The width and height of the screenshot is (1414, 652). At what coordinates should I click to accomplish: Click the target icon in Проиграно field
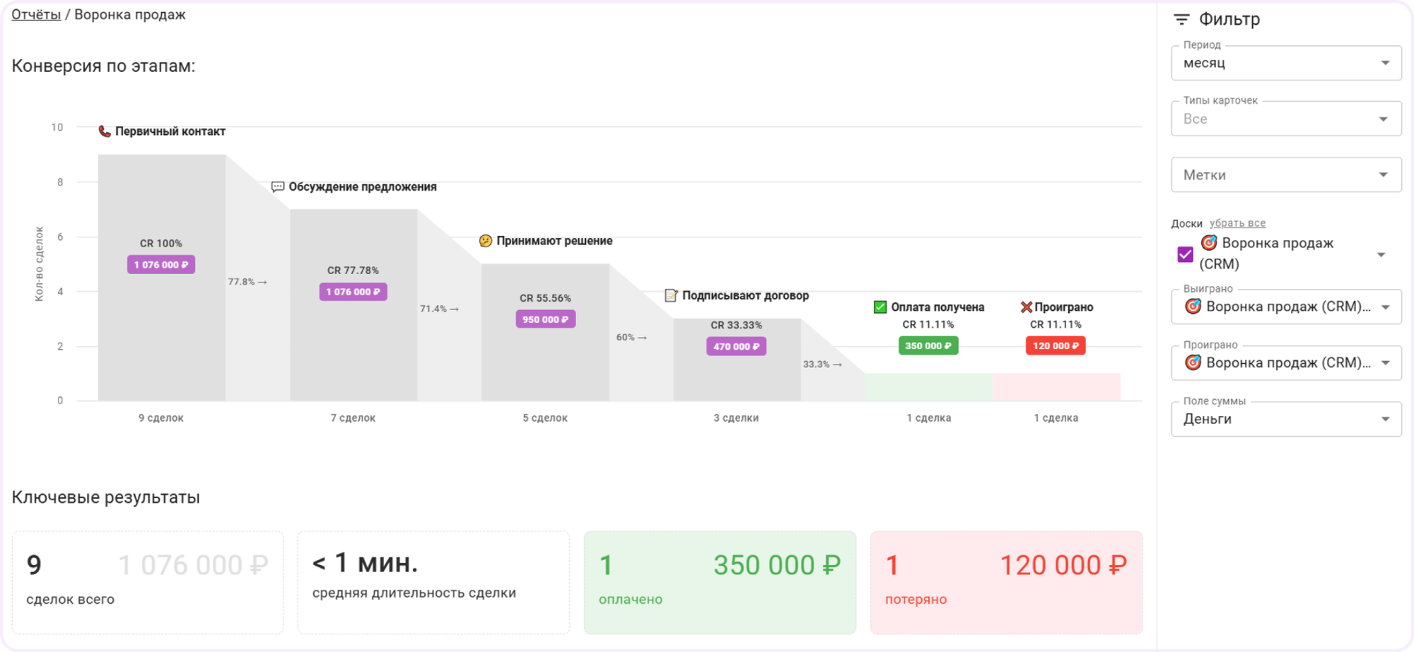click(1193, 362)
